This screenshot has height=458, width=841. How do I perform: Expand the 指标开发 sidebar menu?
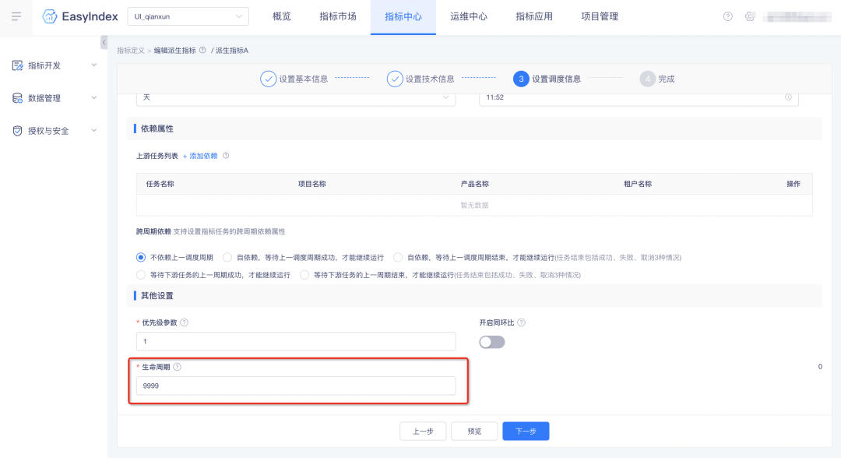94,65
